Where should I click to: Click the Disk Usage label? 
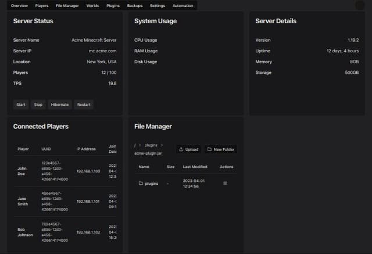pos(146,62)
